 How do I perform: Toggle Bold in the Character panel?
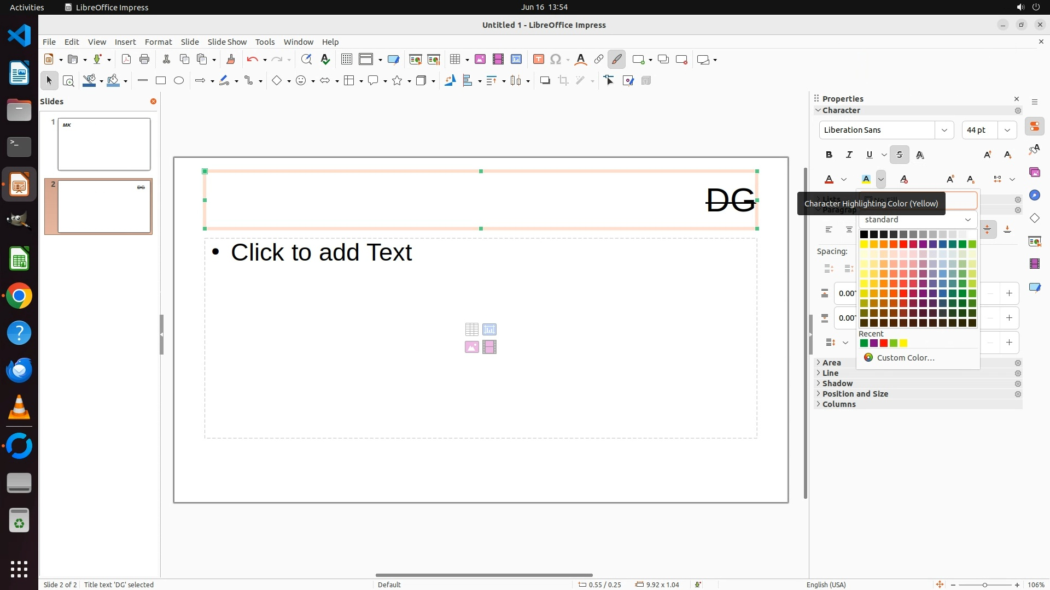829,155
